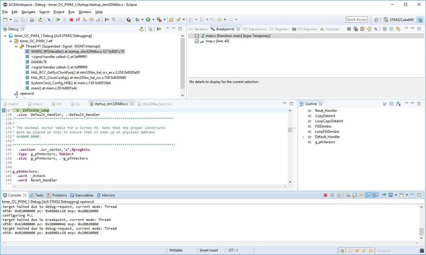
Task: Click the Open Perspective icon
Action: click(376, 20)
